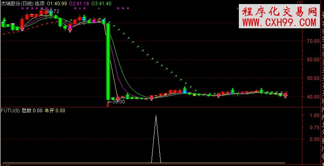Viewport: 324px width, 166px height.
Task: Click the green down arrow at far-left candle
Action: pos(4,19)
